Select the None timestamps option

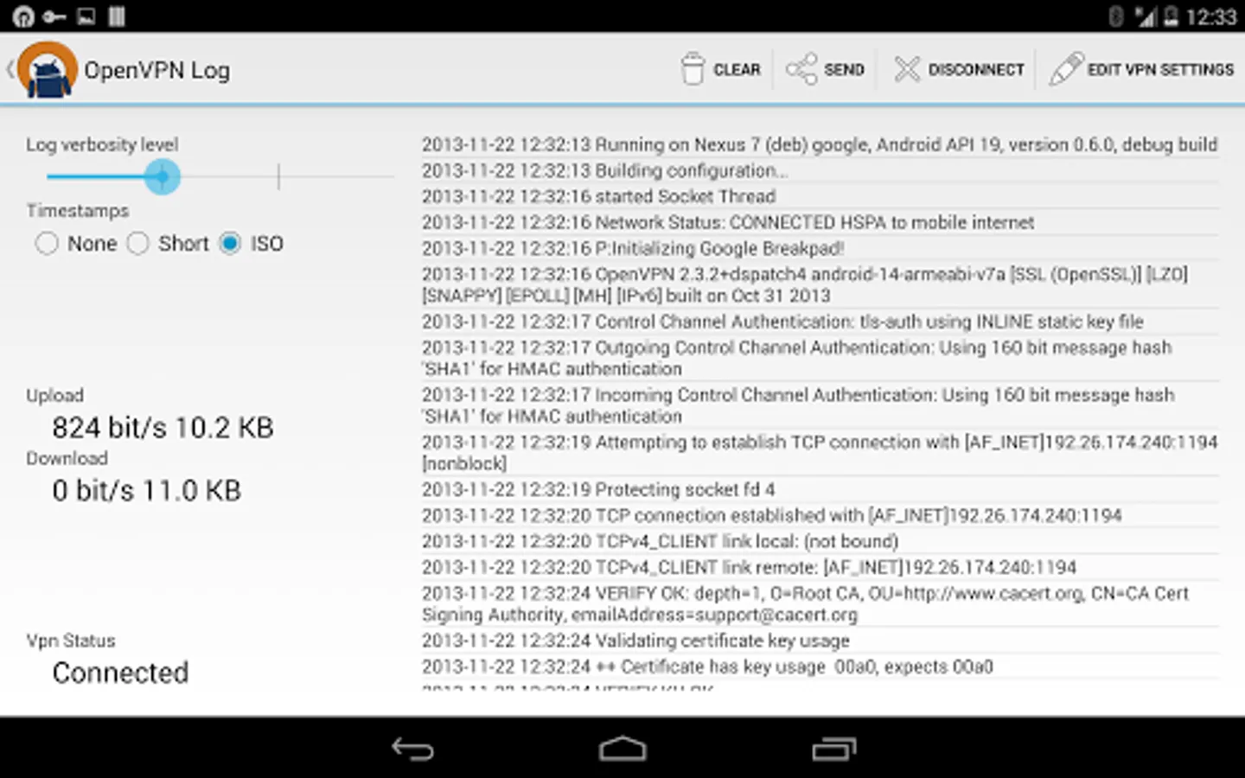coord(76,244)
